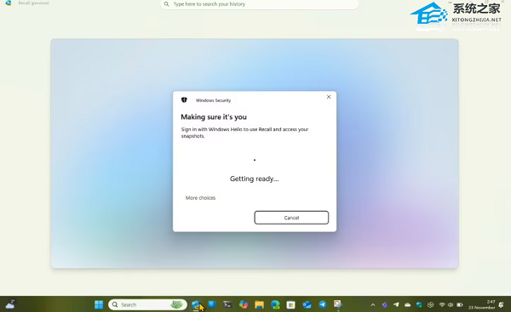Click the Windows Security tray icon
This screenshot has width=511, height=312.
(419, 305)
